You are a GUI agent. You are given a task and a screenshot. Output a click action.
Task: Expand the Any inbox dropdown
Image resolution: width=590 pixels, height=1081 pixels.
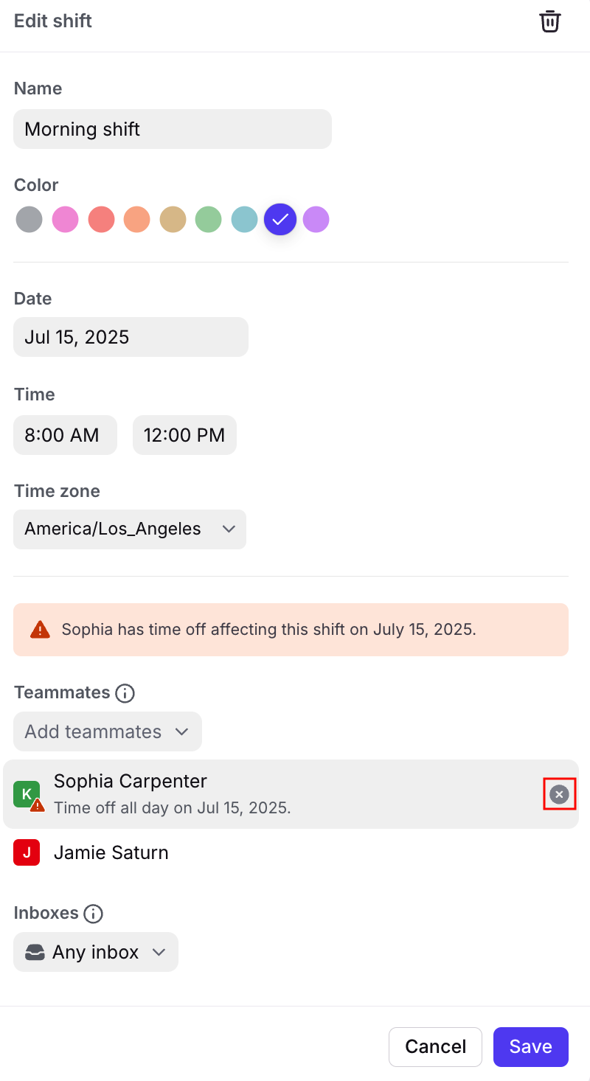coord(96,952)
